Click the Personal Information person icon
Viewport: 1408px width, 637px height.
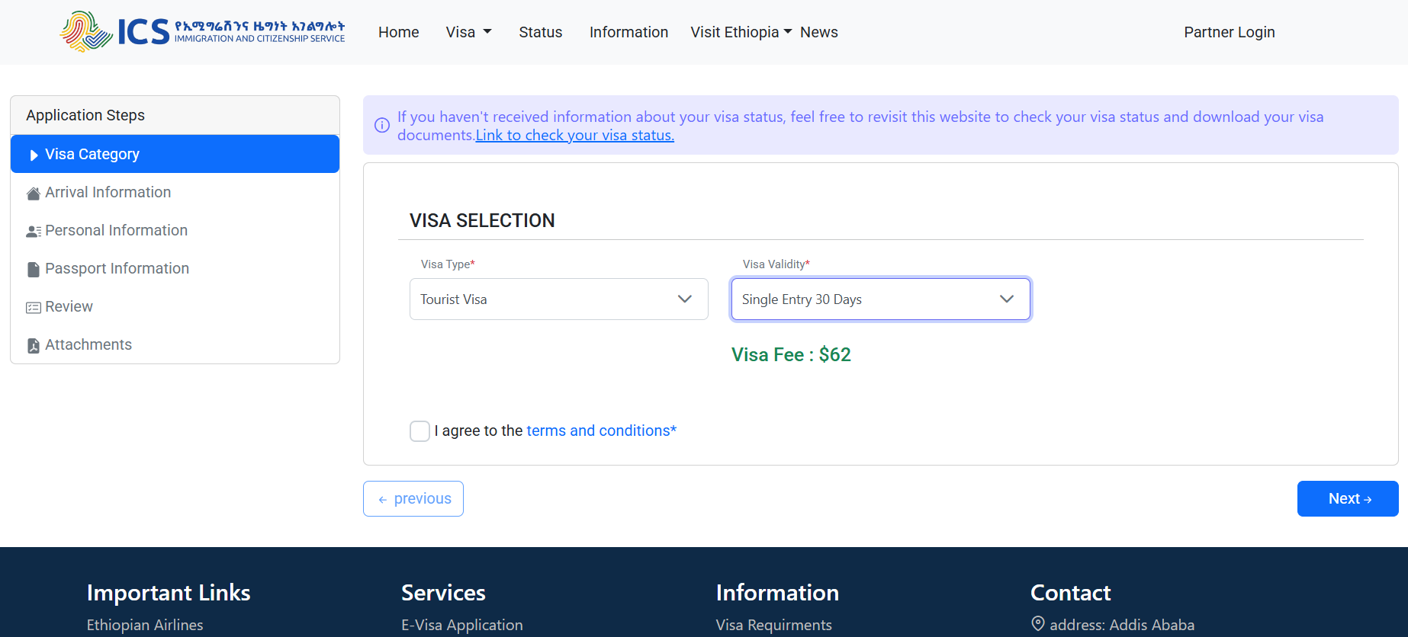click(x=34, y=232)
